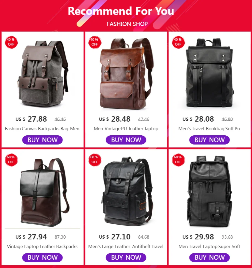Click the 40% OFF badge on brown PU backpack
The height and width of the screenshot is (268, 252).
coord(95,42)
